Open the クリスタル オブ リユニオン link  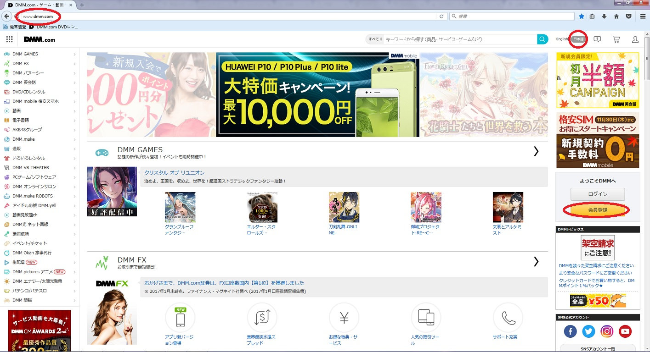[x=174, y=173]
